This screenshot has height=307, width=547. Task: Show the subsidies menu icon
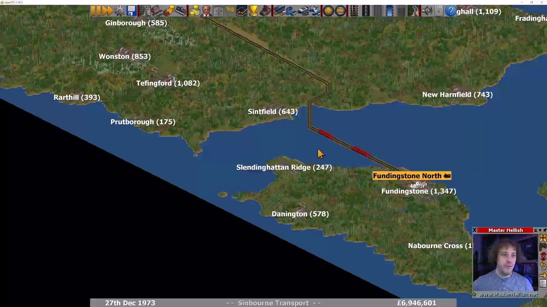pyautogui.click(x=169, y=11)
